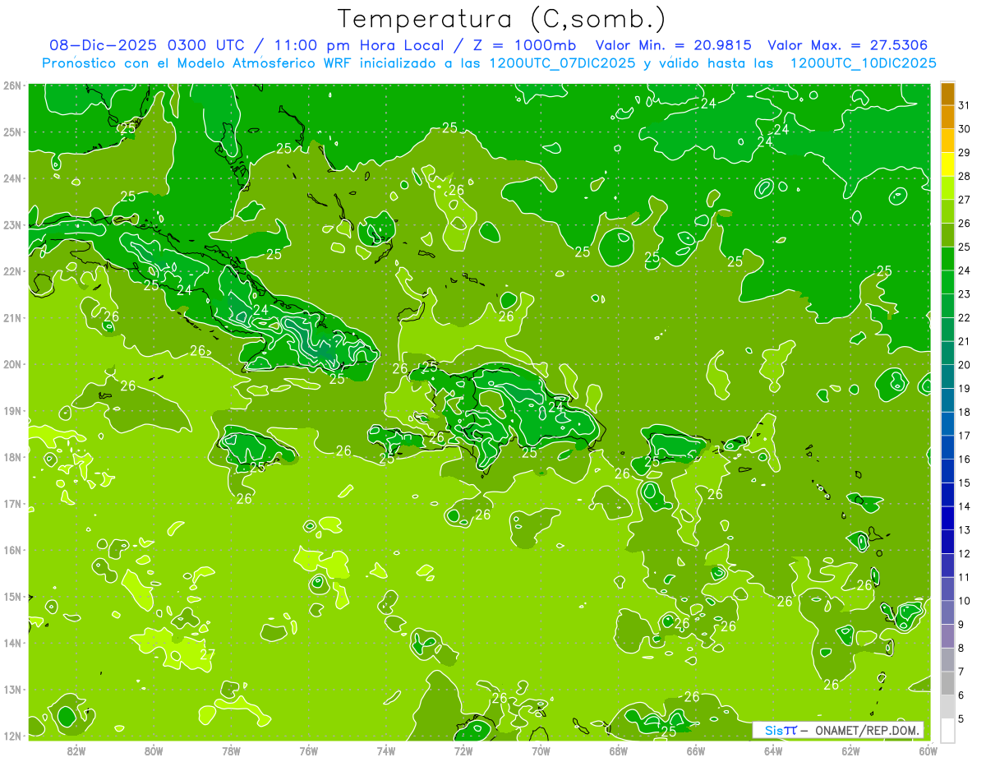Click the color scale label 15

click(965, 482)
